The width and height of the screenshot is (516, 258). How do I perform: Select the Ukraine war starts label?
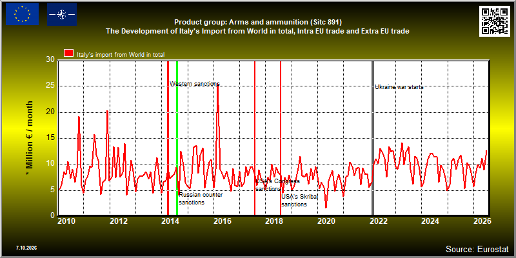(x=399, y=87)
